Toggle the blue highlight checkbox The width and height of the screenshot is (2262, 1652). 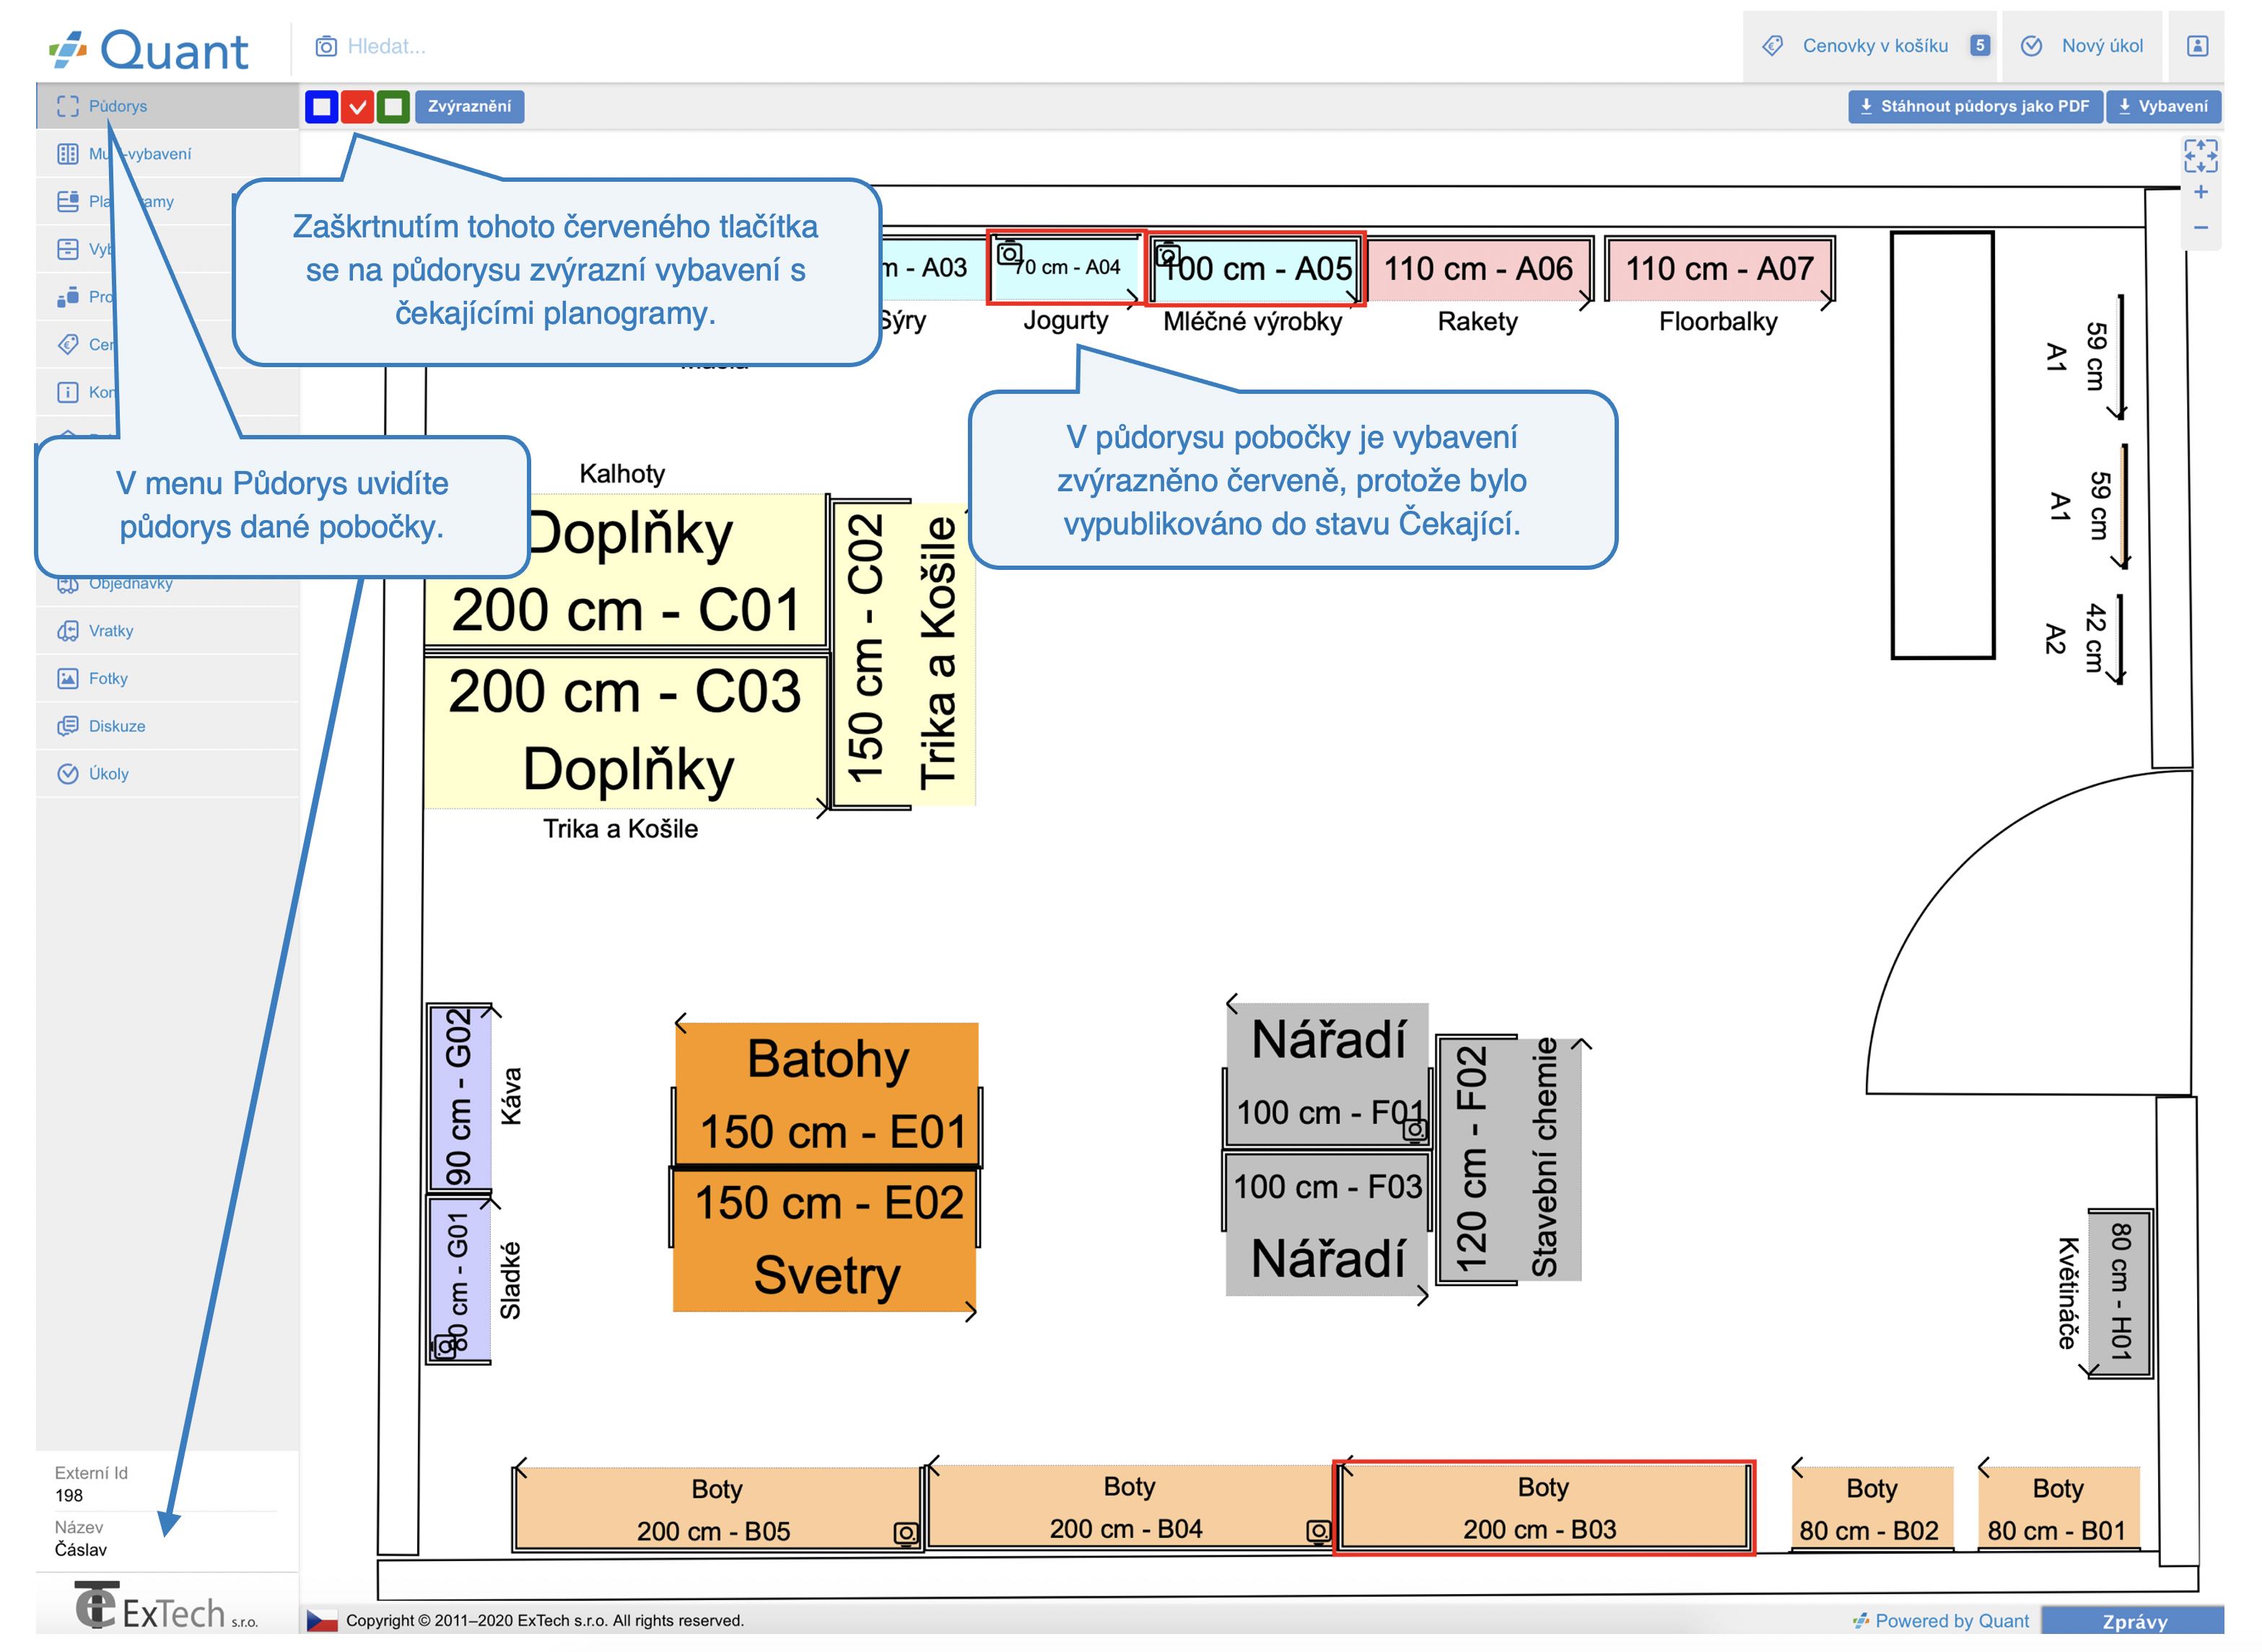point(321,107)
